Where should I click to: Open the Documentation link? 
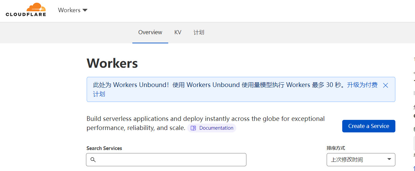212,128
